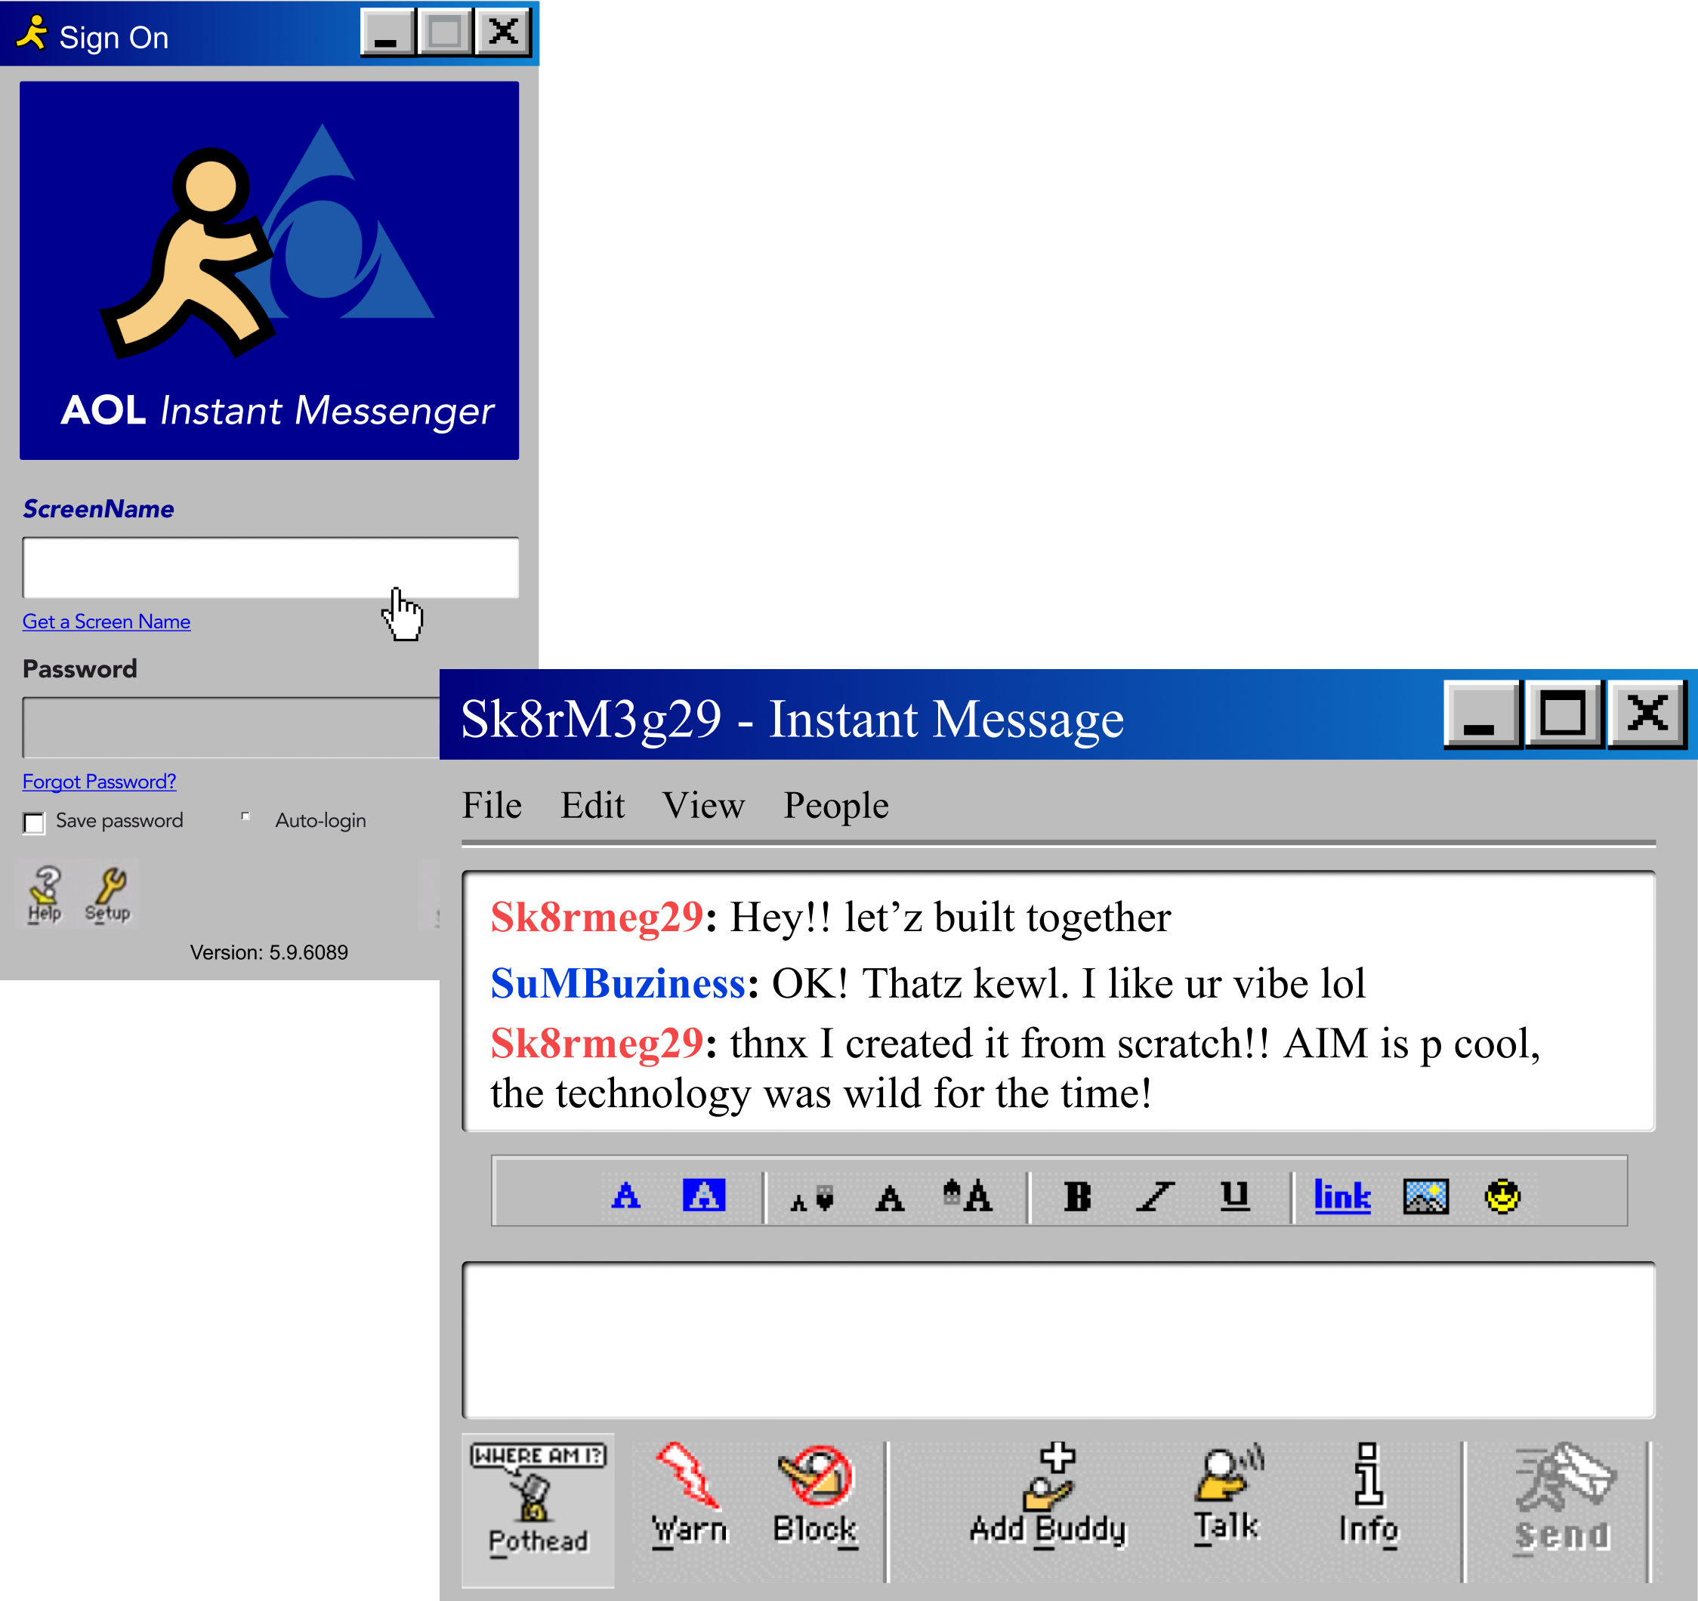Open the View menu

[704, 805]
